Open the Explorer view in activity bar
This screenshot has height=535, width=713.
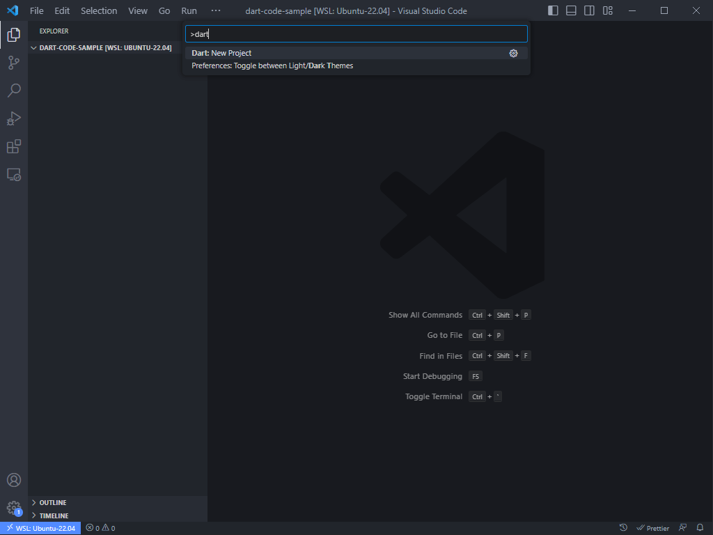(x=14, y=35)
